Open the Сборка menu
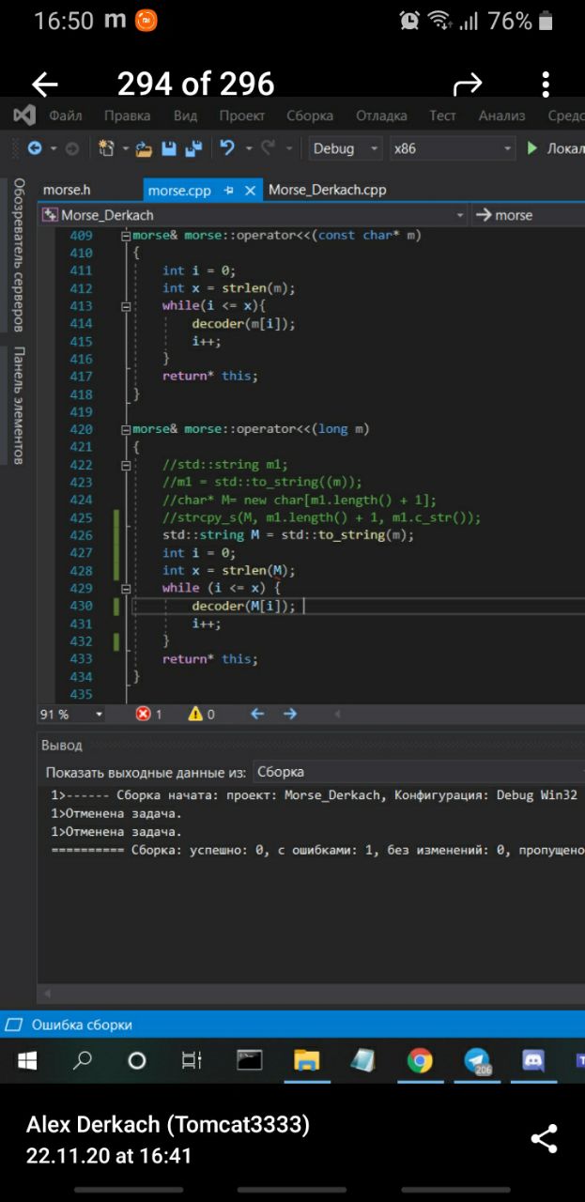This screenshot has width=585, height=1202. coord(310,116)
